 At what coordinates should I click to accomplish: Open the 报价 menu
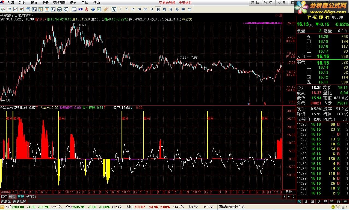(x=34, y=3)
